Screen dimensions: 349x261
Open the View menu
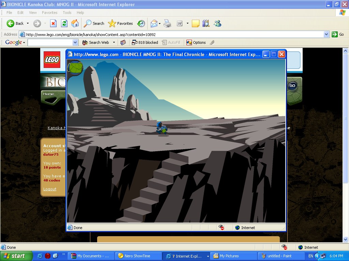tap(33, 13)
